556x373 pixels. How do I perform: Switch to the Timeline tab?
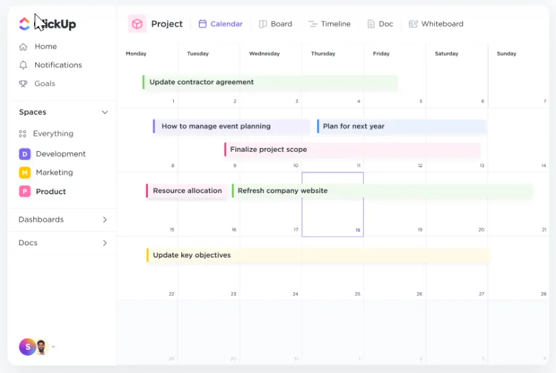330,24
